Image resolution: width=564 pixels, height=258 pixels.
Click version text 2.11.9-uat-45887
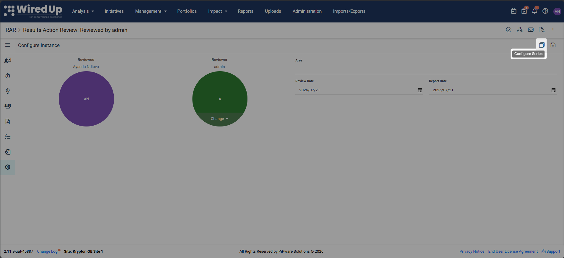click(19, 251)
